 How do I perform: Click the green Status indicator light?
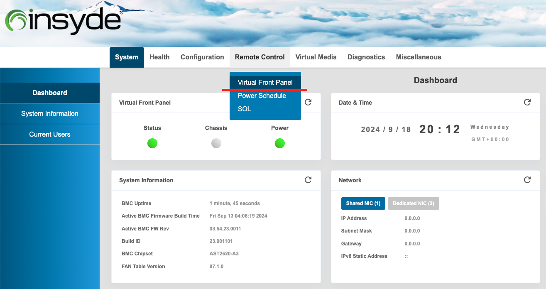click(152, 144)
